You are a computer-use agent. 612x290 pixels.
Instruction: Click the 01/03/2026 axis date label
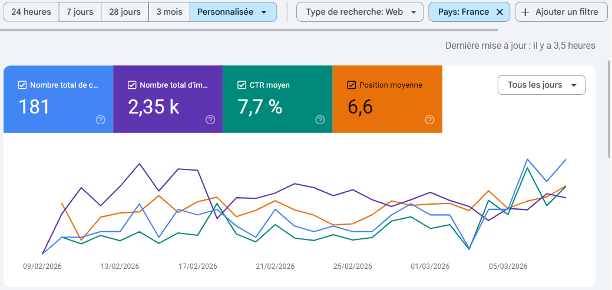(430, 266)
